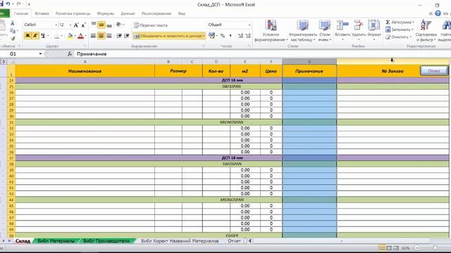Viewport: 451px width, 253px height.
Task: Click the cell borders icon
Action: (56, 36)
